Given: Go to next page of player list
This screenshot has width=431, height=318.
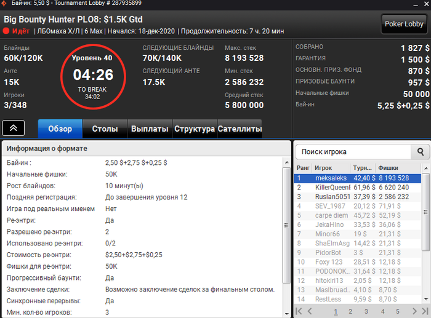Looking at the screenshot, I should click(x=414, y=311).
